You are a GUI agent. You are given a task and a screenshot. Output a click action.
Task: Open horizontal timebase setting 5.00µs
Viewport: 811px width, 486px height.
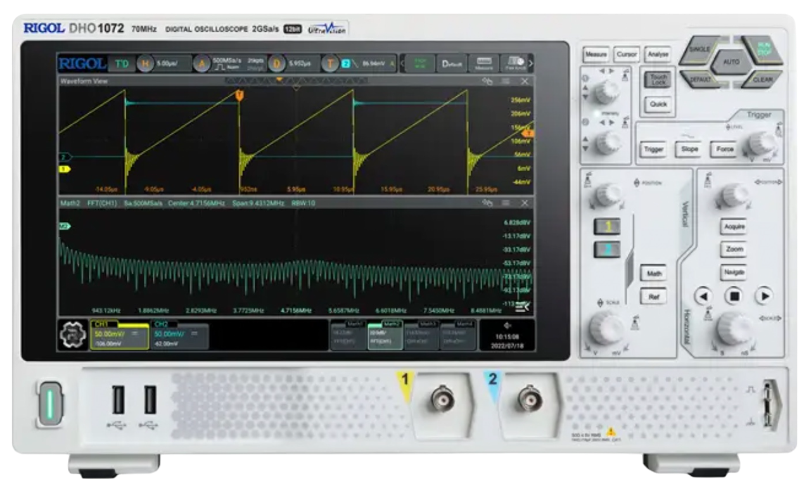pyautogui.click(x=163, y=63)
